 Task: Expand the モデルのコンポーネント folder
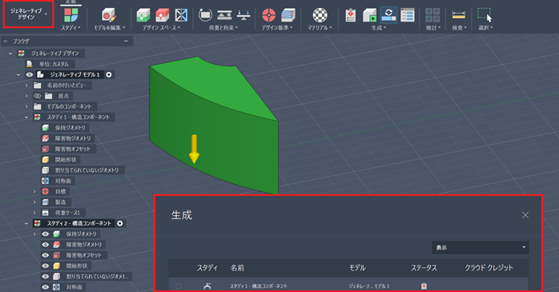pos(26,106)
